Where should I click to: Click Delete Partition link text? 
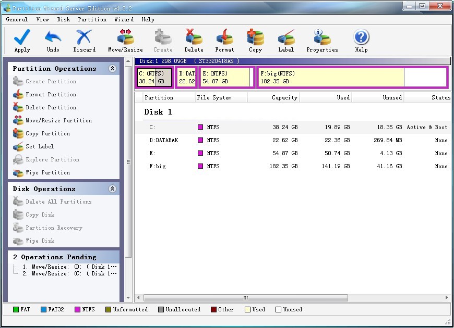(x=51, y=107)
